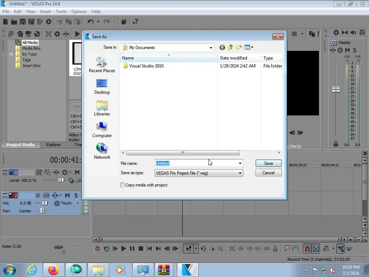The image size is (369, 277).
Task: Click the Date modified column header
Action: click(239, 58)
